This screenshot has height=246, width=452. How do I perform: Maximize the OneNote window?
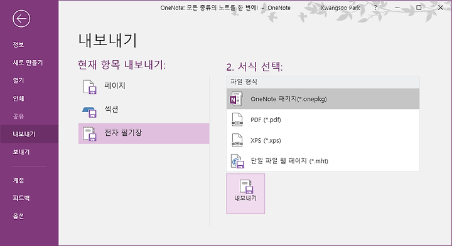click(x=419, y=8)
